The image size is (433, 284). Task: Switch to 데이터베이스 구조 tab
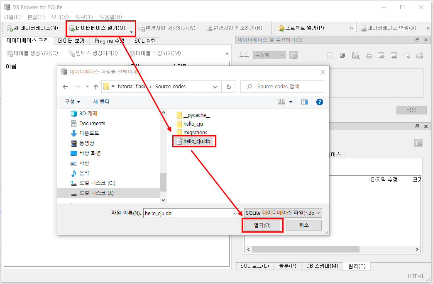27,41
